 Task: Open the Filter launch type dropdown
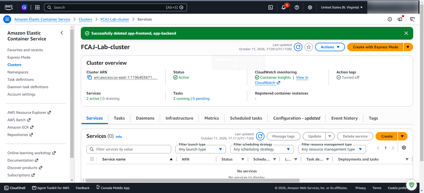click(201, 149)
